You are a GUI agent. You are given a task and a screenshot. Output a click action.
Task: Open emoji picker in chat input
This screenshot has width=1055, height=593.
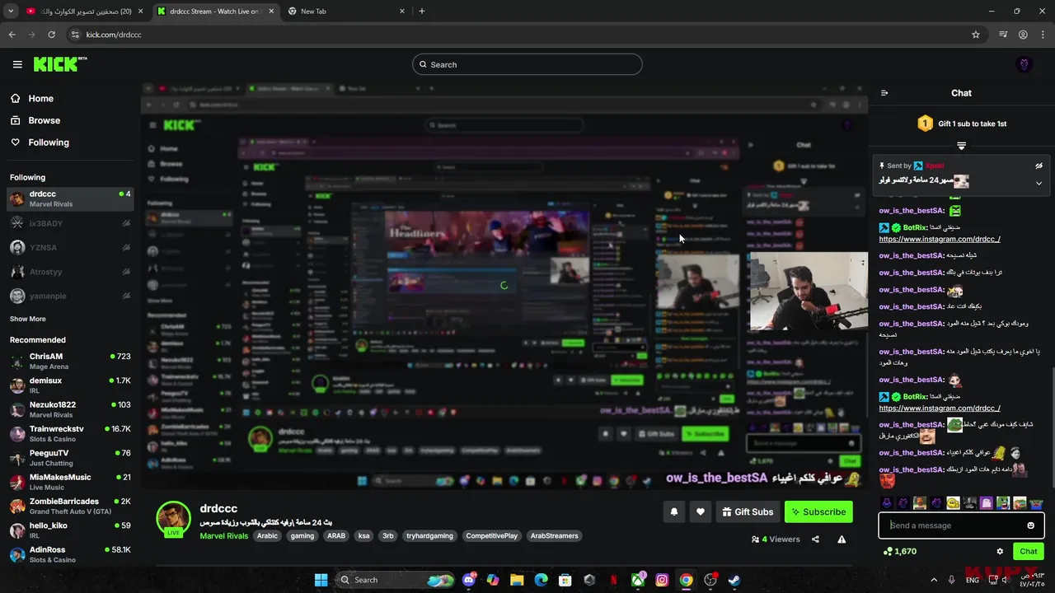pos(1030,525)
